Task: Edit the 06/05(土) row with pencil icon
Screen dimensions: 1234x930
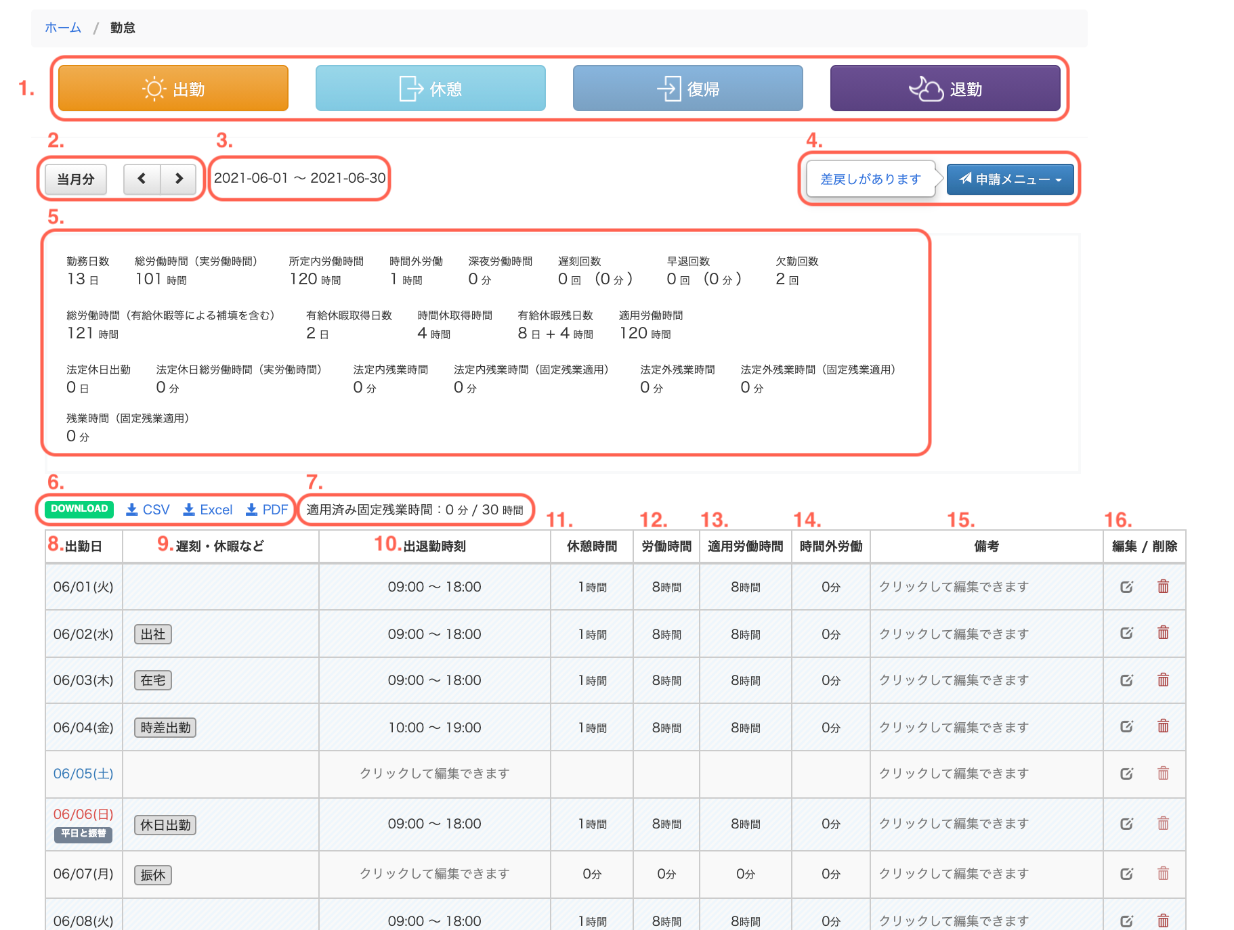Action: click(1126, 774)
